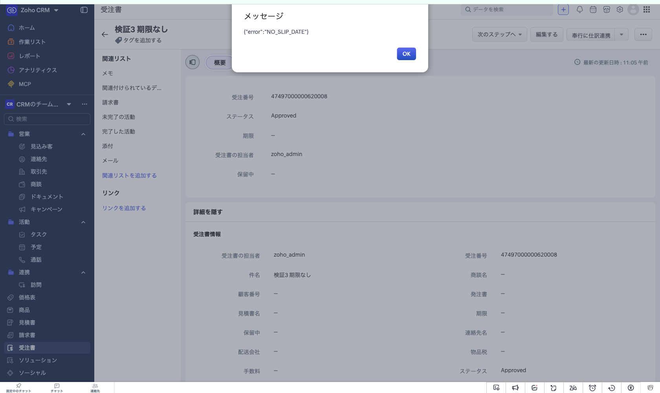Viewport: 660px width, 393px height.
Task: Toggle the related list panel icon
Action: click(192, 62)
